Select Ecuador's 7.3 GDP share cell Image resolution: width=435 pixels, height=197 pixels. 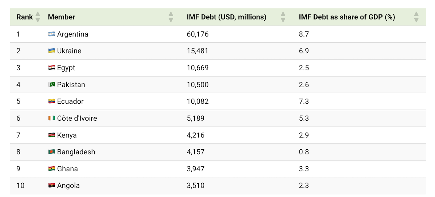[304, 102]
